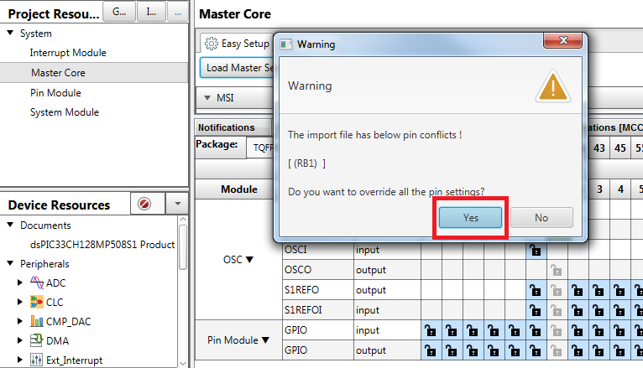This screenshot has height=368, width=643.
Task: Click the ADC peripheral waveform icon
Action: (37, 282)
